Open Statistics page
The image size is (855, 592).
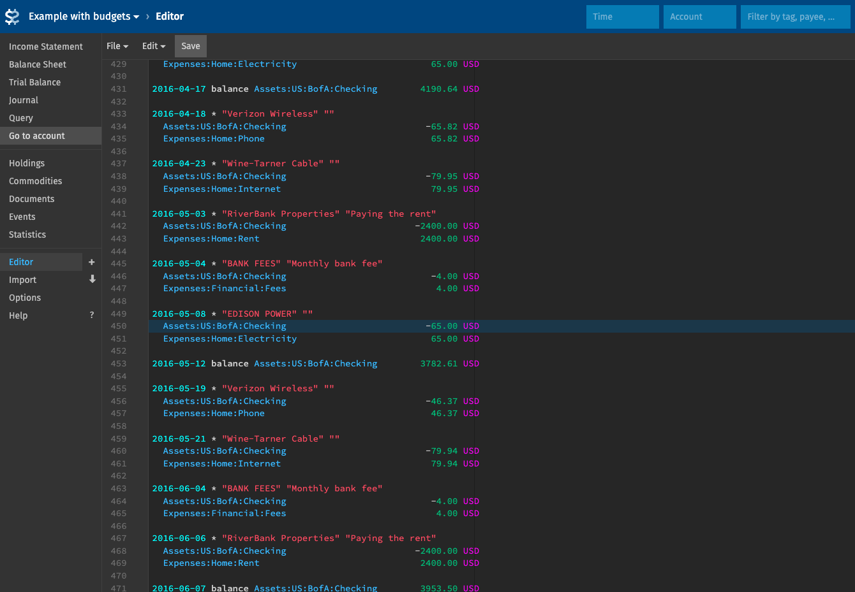click(x=27, y=235)
